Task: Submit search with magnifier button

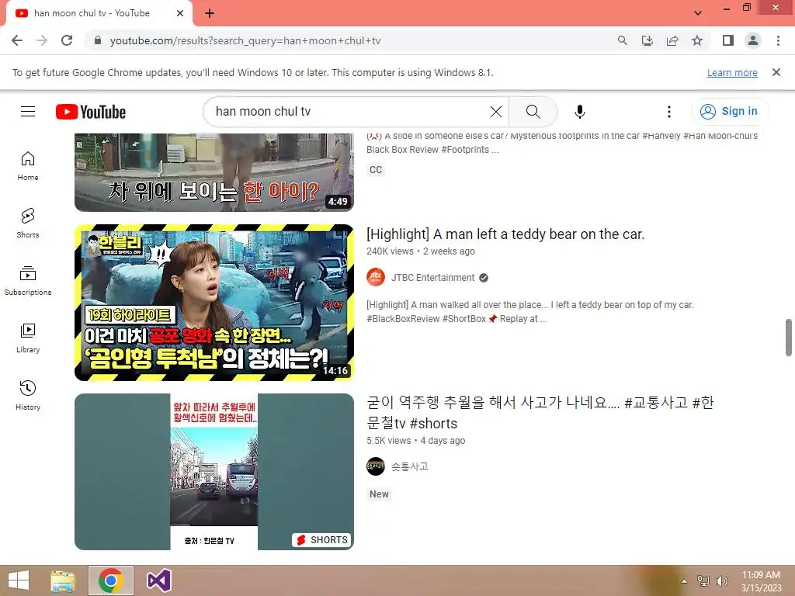Action: click(533, 112)
